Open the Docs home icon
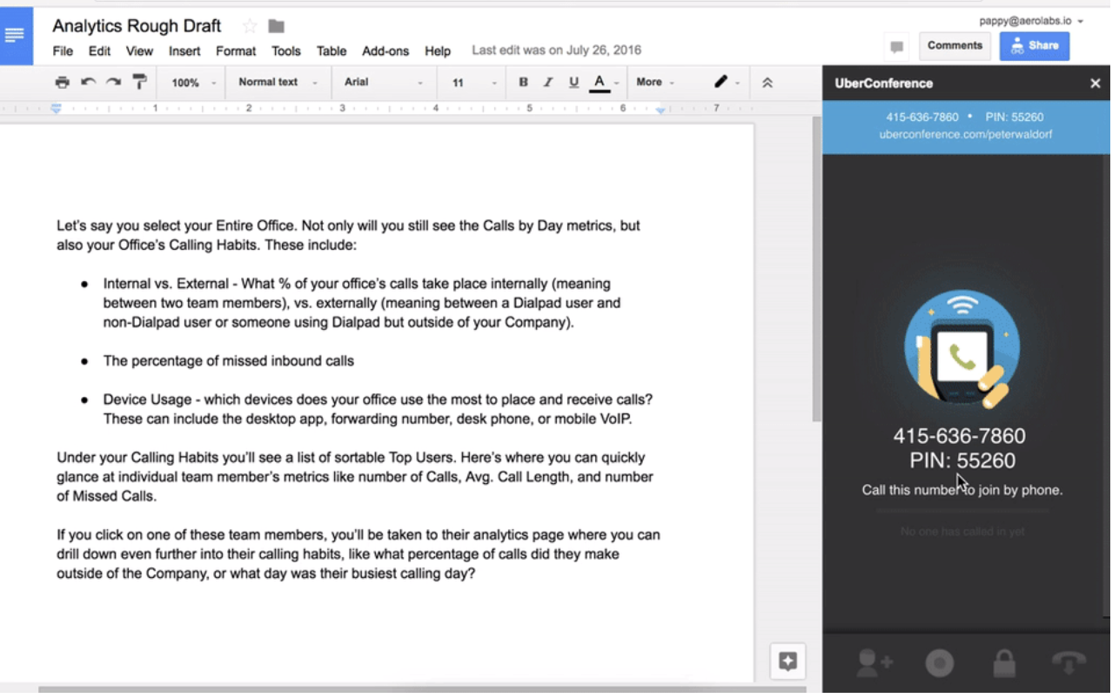 16,36
